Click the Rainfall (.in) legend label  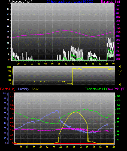tap(8, 89)
